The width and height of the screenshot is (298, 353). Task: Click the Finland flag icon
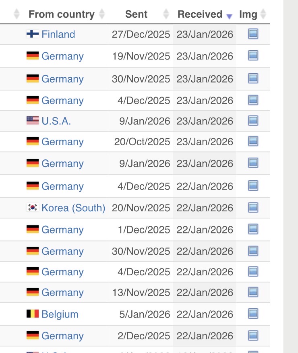point(33,34)
